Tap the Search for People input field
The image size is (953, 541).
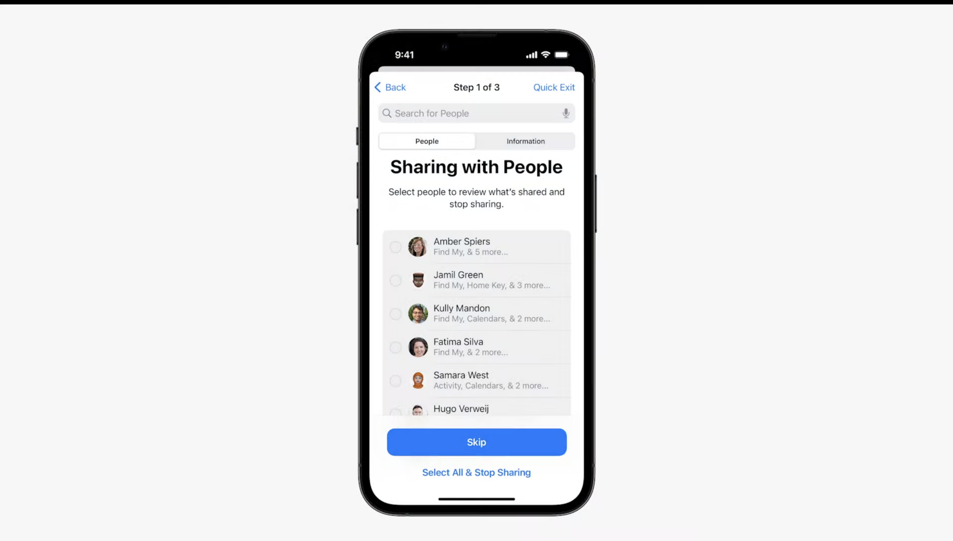pyautogui.click(x=477, y=113)
